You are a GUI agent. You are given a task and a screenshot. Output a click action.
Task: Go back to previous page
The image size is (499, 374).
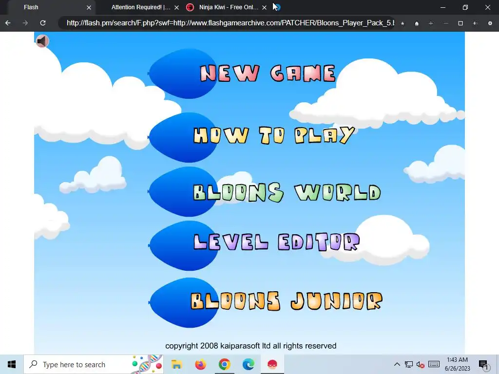click(8, 23)
